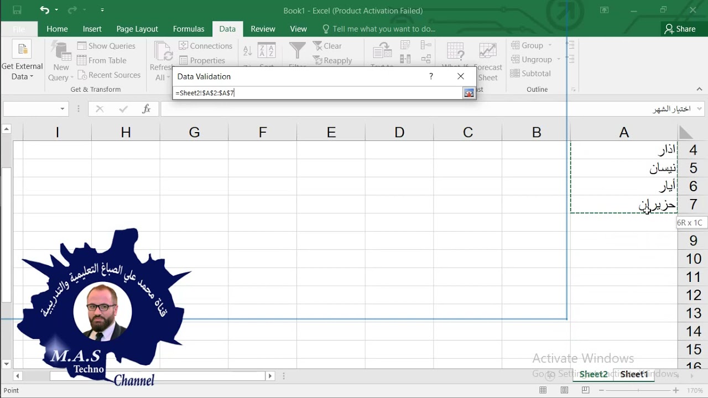Open the undo history dropdown arrow
This screenshot has height=398, width=708.
click(x=56, y=11)
